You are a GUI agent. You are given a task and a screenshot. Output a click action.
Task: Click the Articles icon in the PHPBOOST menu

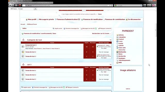117,35
